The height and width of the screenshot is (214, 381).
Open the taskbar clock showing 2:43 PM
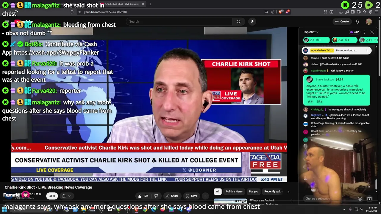372,209
